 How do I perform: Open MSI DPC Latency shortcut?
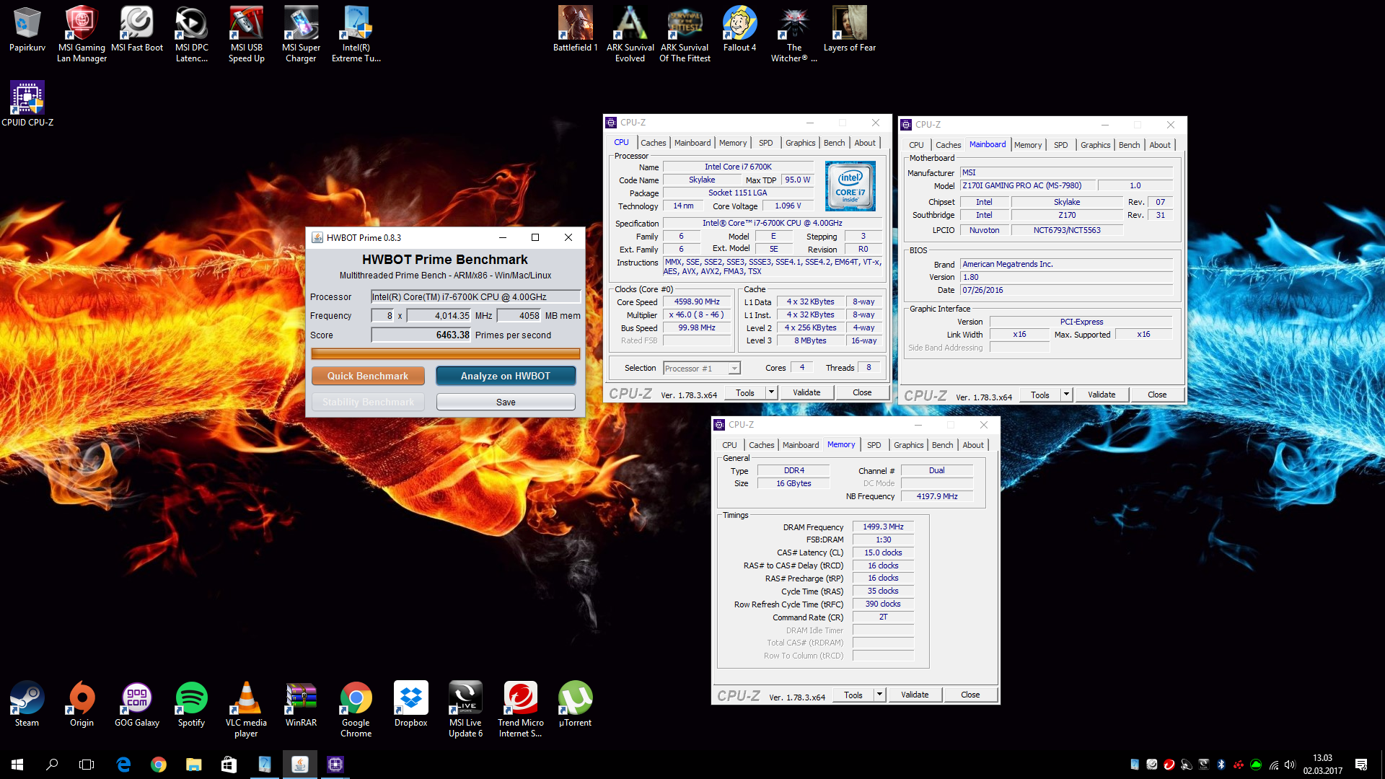click(192, 34)
